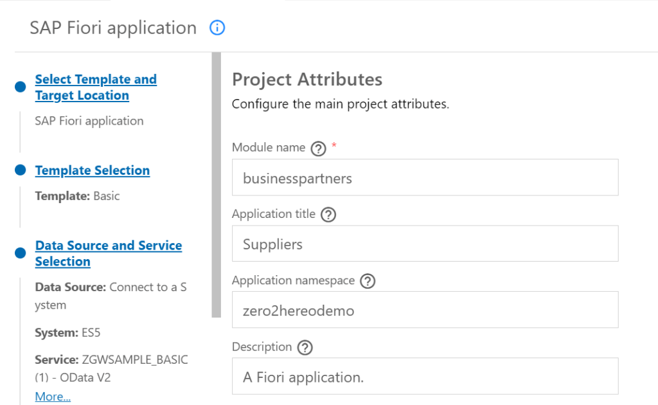Viewport: 658px width, 405px height.
Task: Focus the Application title field with Suppliers
Action: 425,244
